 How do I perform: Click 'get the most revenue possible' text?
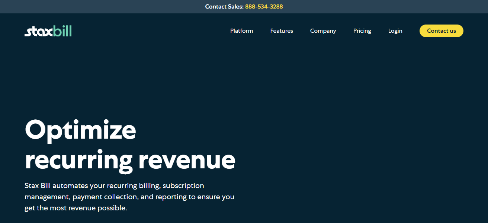pyautogui.click(x=76, y=208)
